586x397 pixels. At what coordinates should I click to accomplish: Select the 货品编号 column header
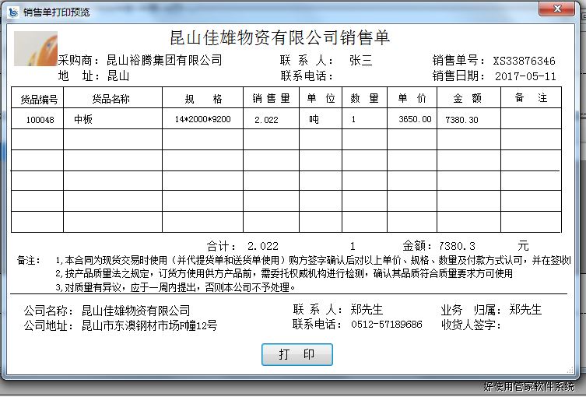tap(39, 99)
